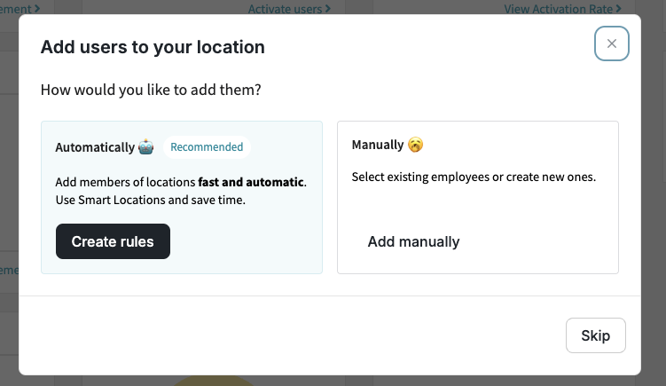Close the Add users dialog

611,43
